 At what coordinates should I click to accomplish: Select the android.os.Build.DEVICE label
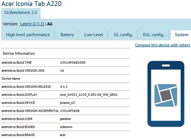(18, 103)
